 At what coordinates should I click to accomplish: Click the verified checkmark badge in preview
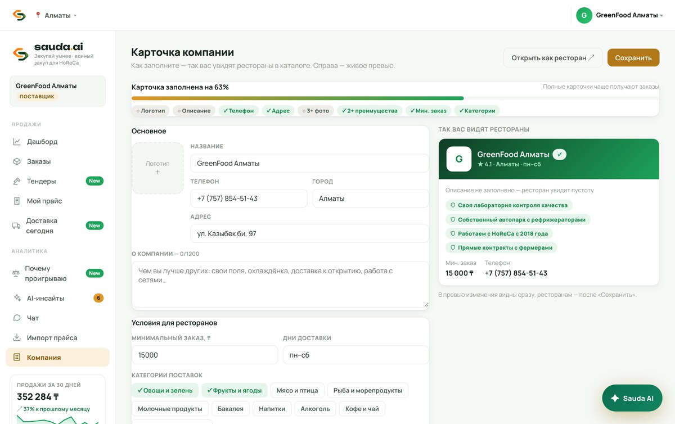[x=559, y=154]
